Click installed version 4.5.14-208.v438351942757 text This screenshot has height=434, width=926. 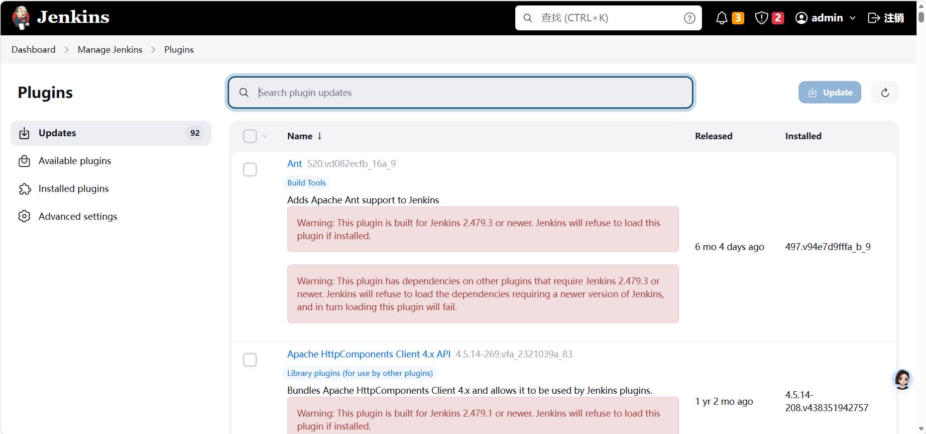(827, 401)
